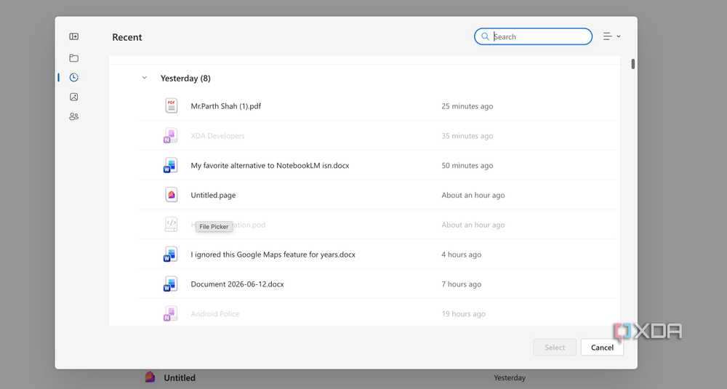Click the Cancel button
The height and width of the screenshot is (389, 727).
coord(602,348)
